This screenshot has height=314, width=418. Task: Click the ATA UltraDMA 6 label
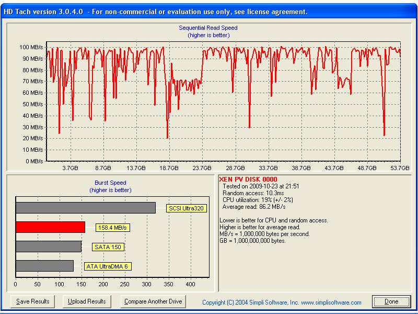point(107,266)
